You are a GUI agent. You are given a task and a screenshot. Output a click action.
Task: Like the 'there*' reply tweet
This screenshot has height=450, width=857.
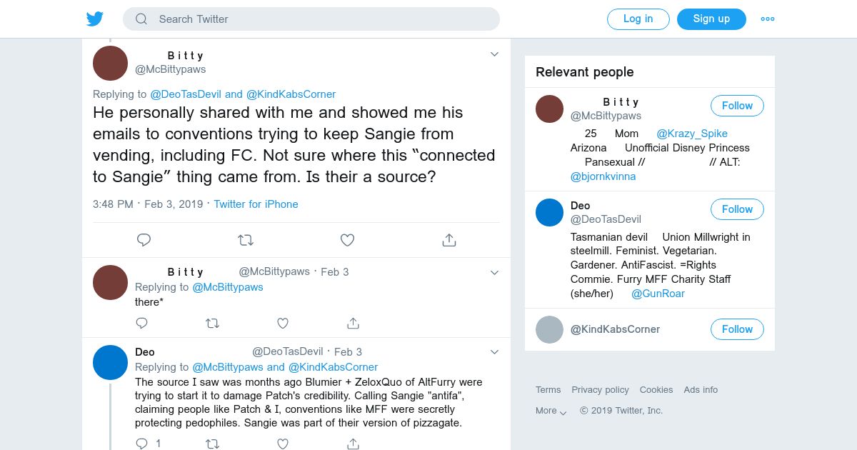point(283,324)
